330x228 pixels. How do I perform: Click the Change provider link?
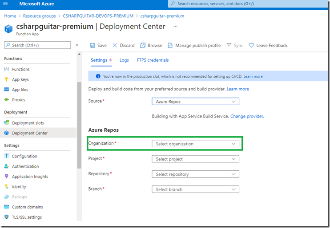click(x=247, y=116)
